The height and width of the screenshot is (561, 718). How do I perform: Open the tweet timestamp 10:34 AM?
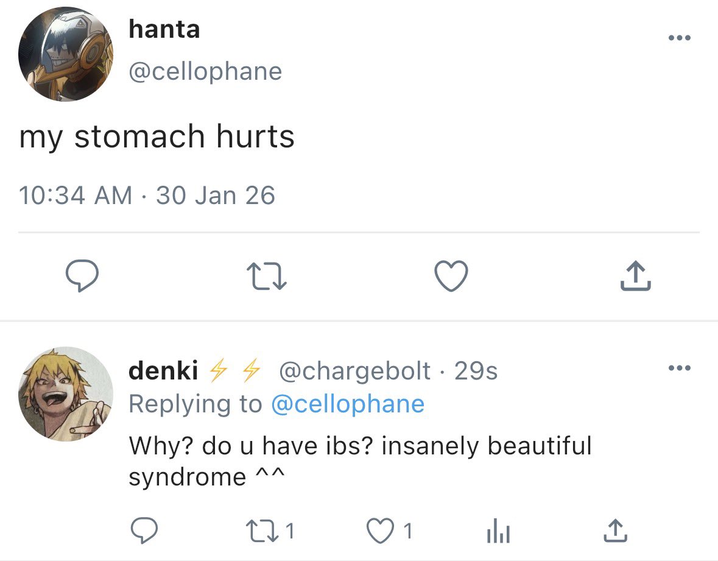(76, 196)
